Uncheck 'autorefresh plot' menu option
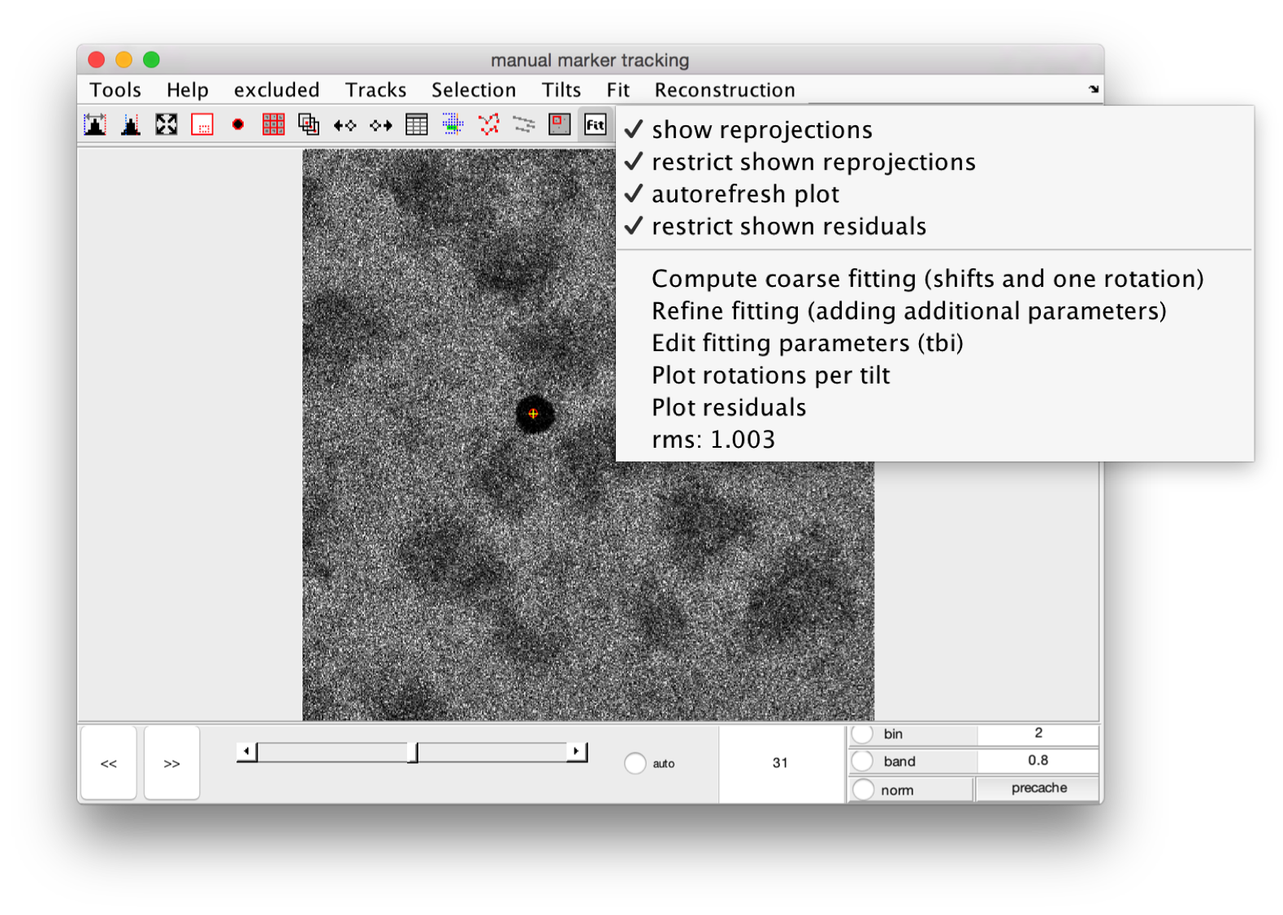The height and width of the screenshot is (915, 1283). tap(745, 194)
